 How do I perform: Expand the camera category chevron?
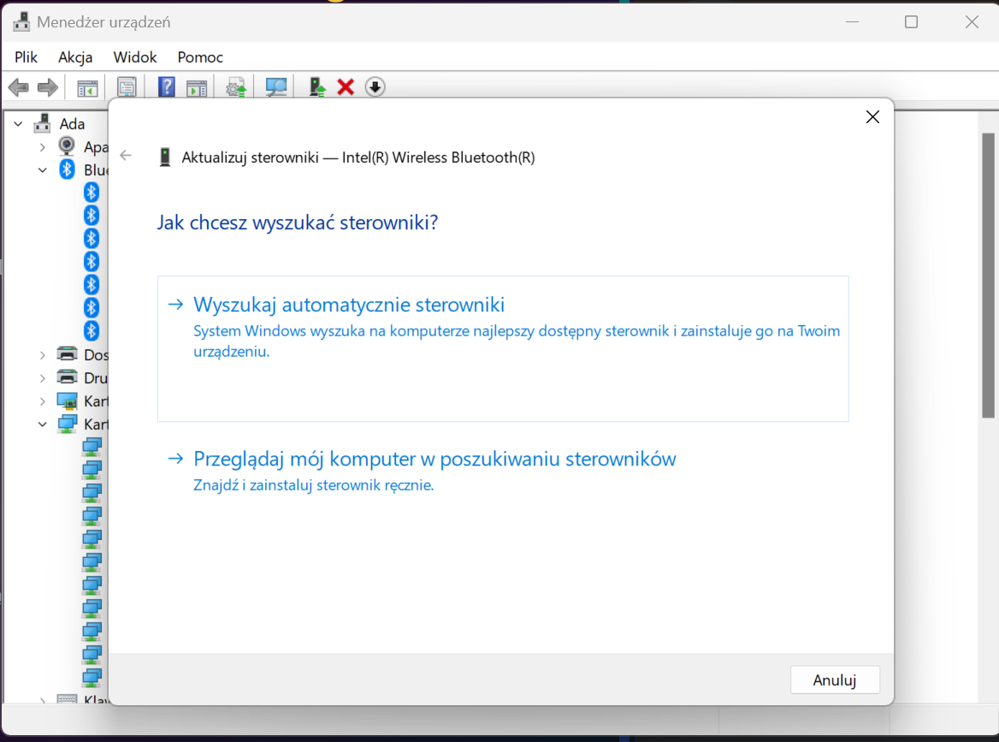43,147
